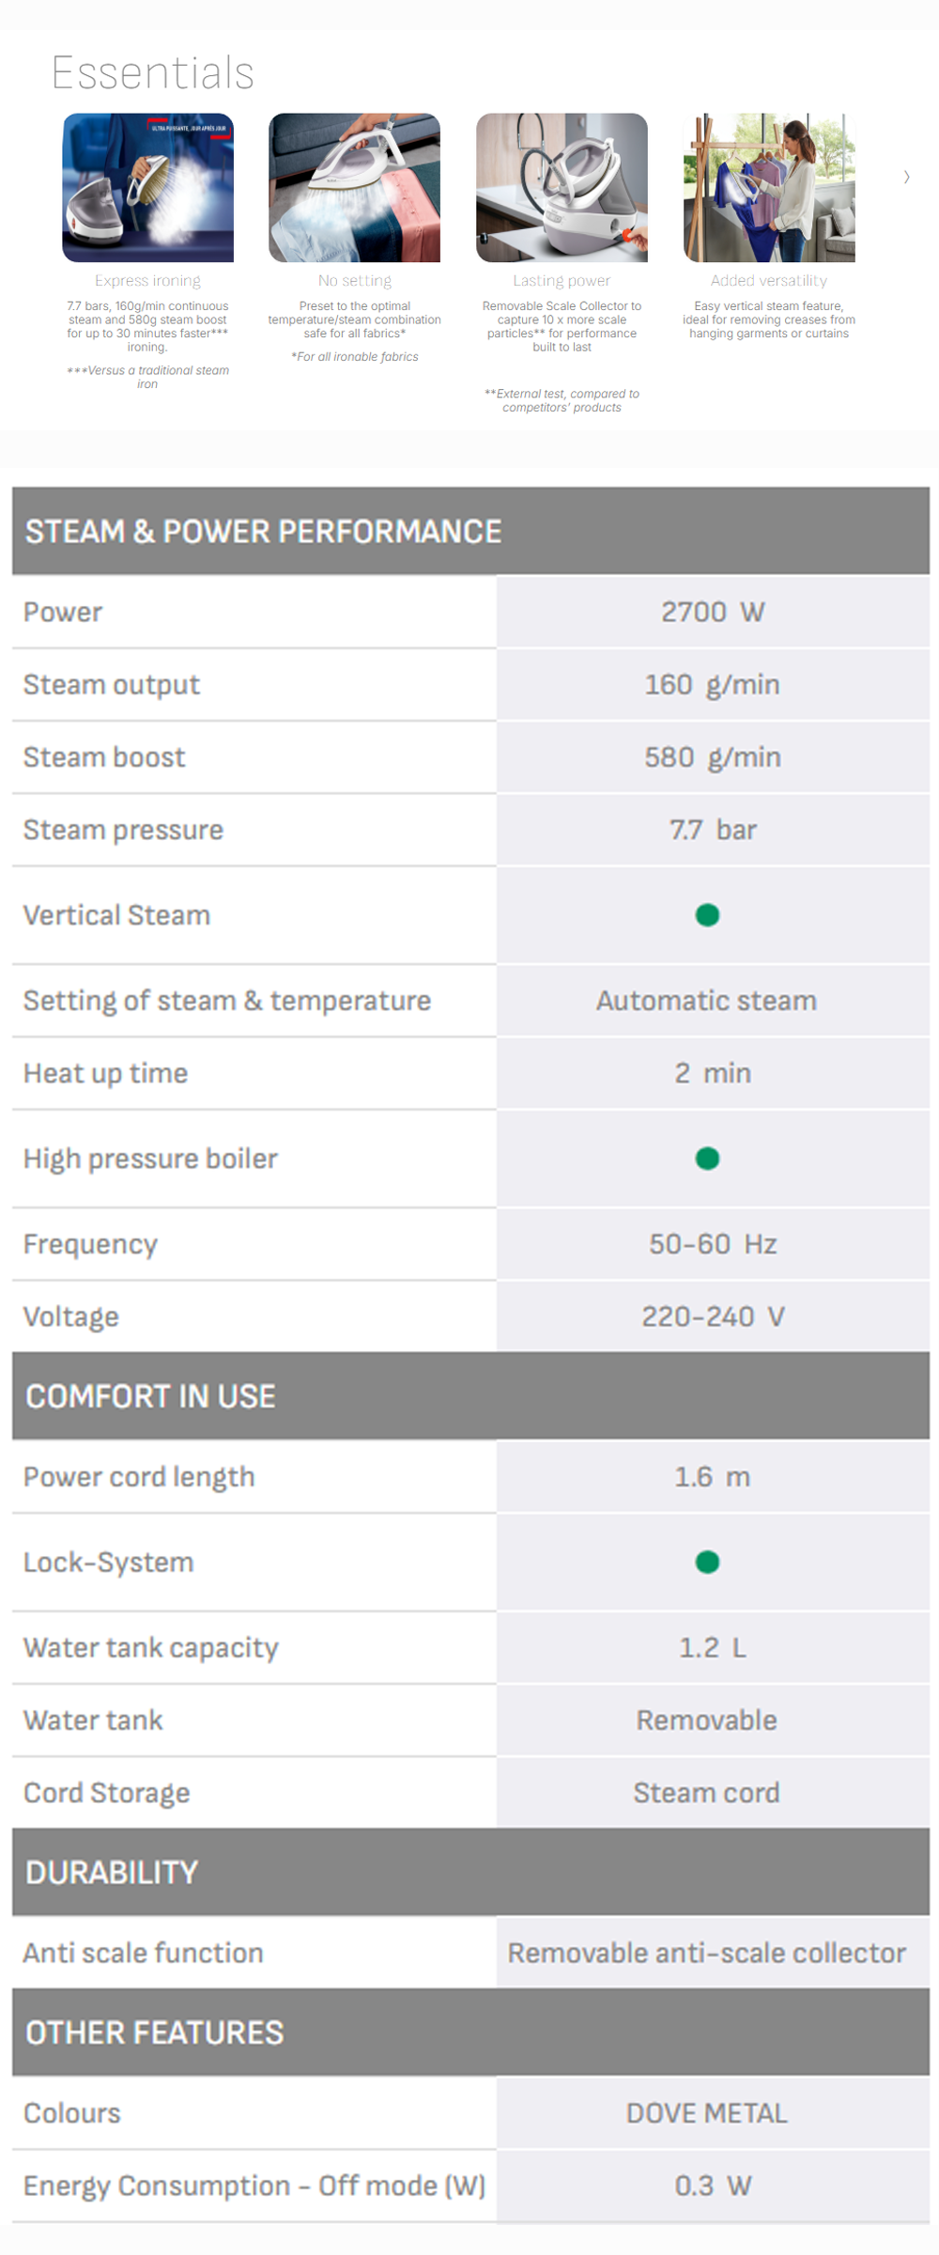
Task: Click the No setting caption title
Action: click(x=354, y=281)
